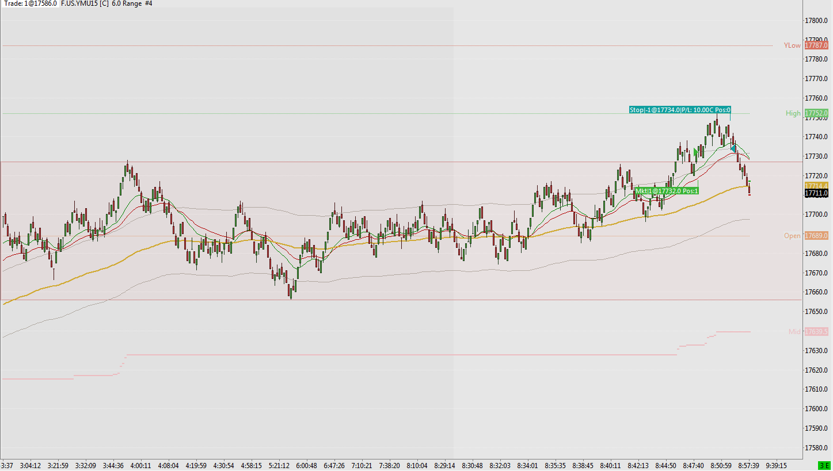
Task: Click the teal stop exit arrow marker
Action: point(733,148)
